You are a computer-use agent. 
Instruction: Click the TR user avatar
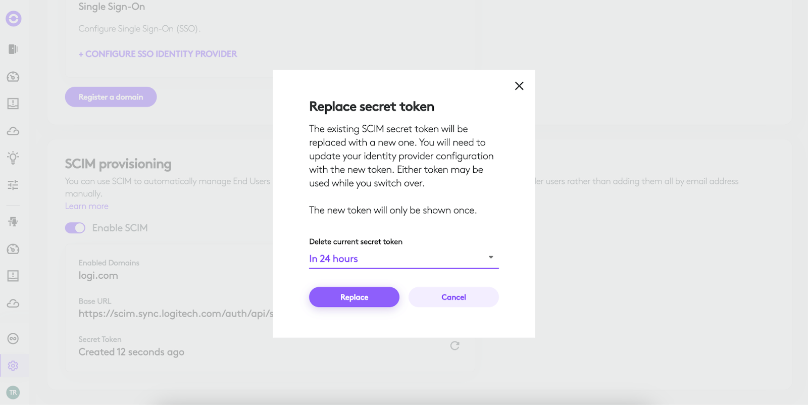click(13, 392)
